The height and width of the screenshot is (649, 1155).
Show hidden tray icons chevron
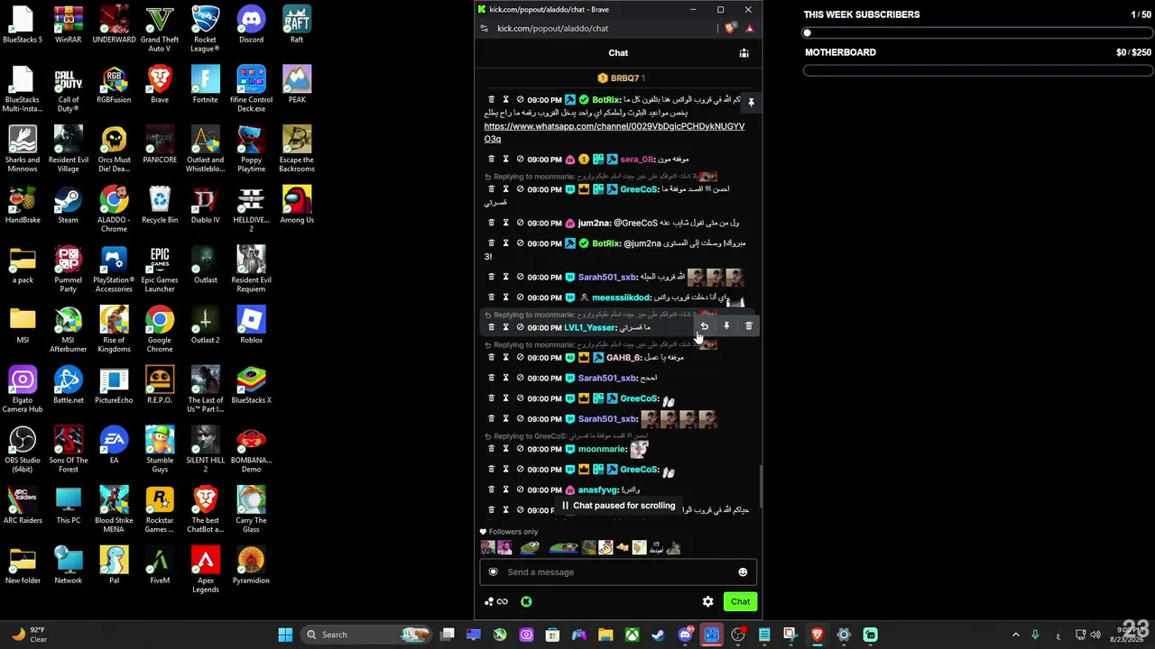(x=1015, y=635)
